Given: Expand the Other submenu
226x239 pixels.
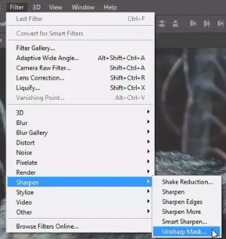Looking at the screenshot, I should point(80,212).
